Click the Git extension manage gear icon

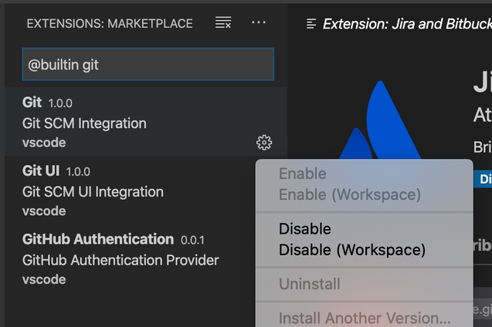tap(264, 143)
